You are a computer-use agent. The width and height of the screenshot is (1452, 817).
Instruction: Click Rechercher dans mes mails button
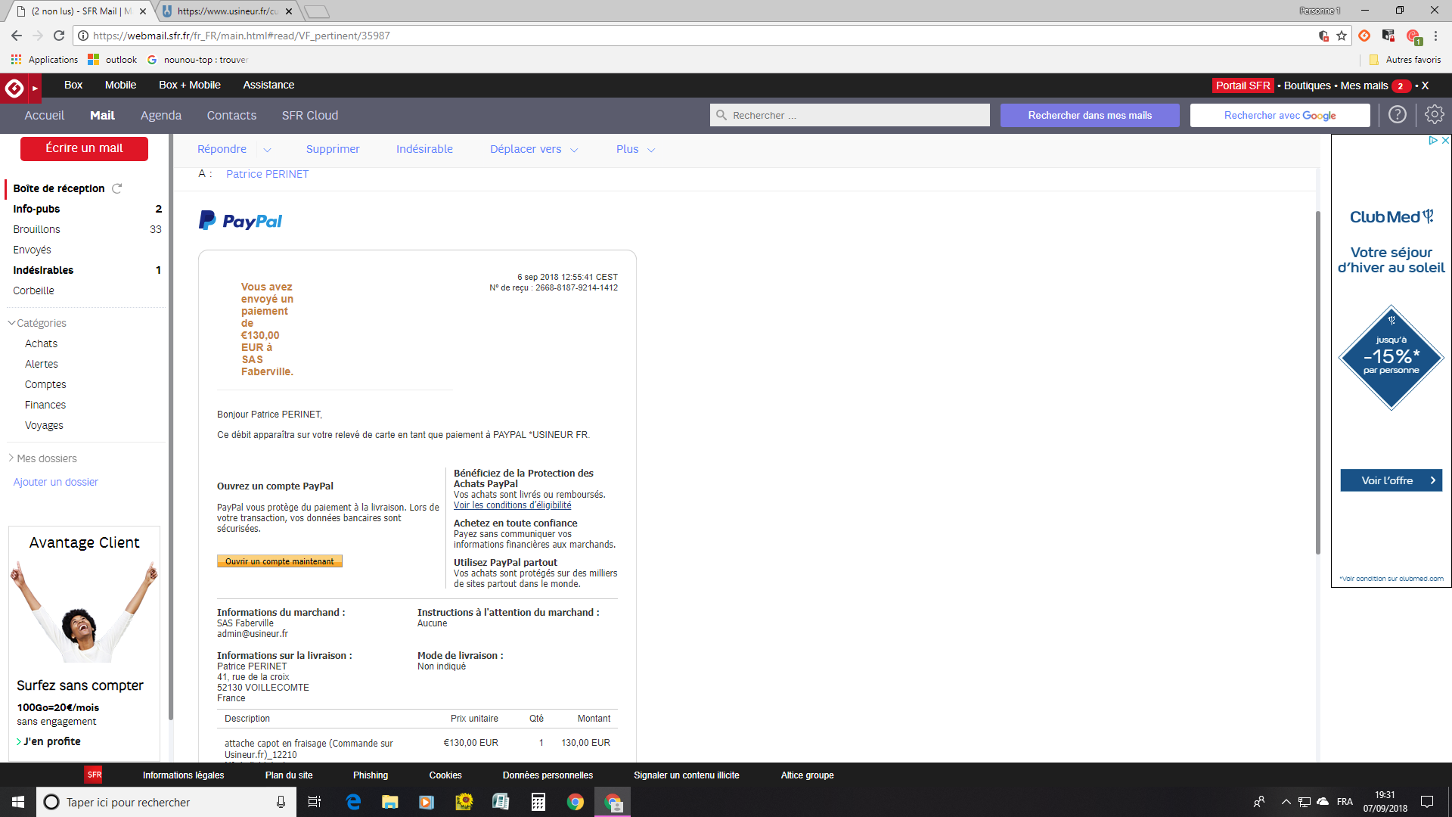pos(1090,115)
